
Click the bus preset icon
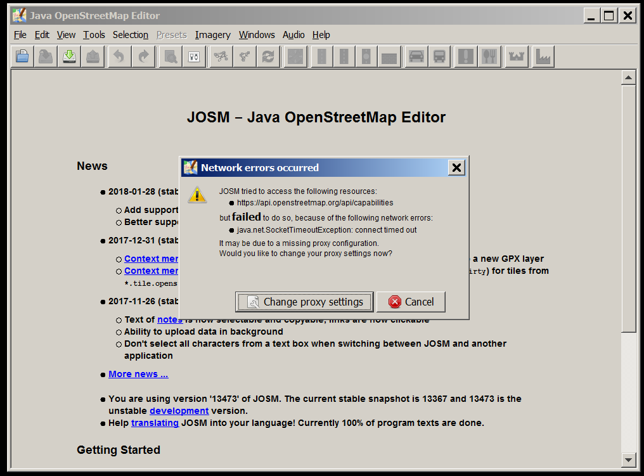[x=439, y=57]
